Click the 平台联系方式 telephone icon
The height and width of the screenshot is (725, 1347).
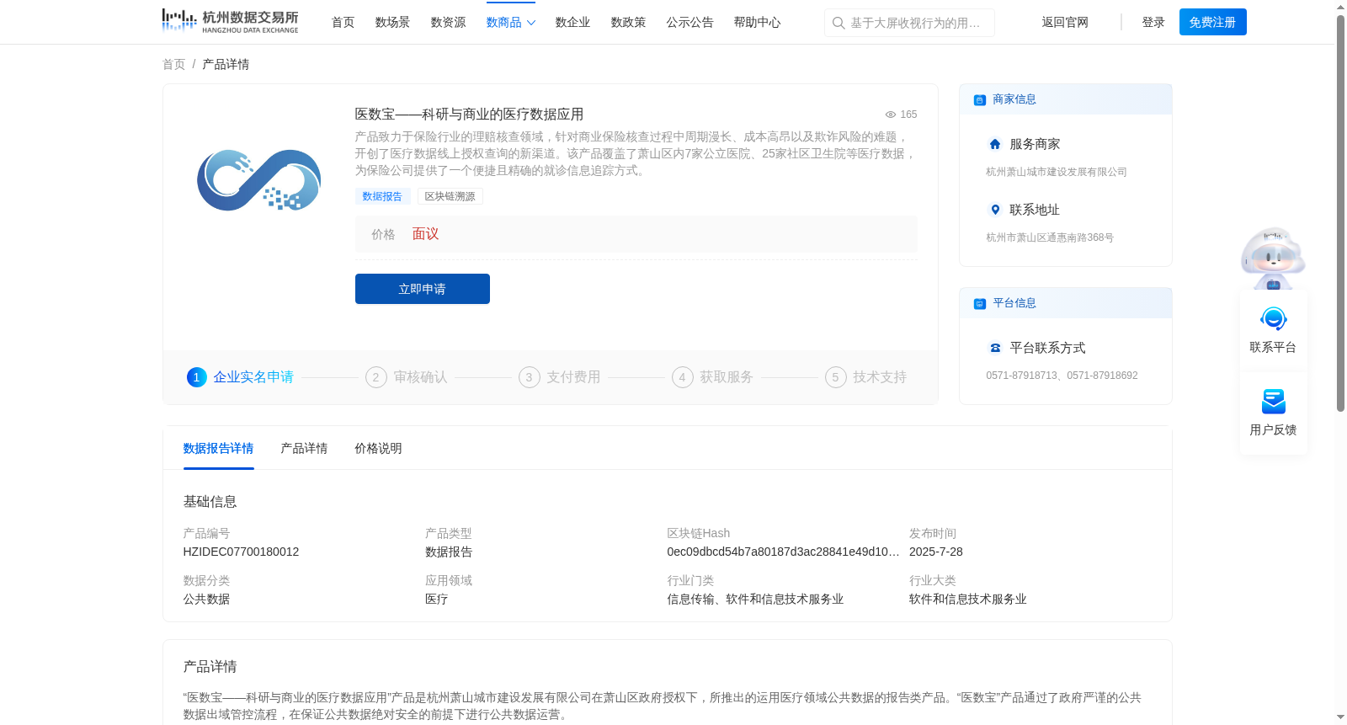click(995, 348)
